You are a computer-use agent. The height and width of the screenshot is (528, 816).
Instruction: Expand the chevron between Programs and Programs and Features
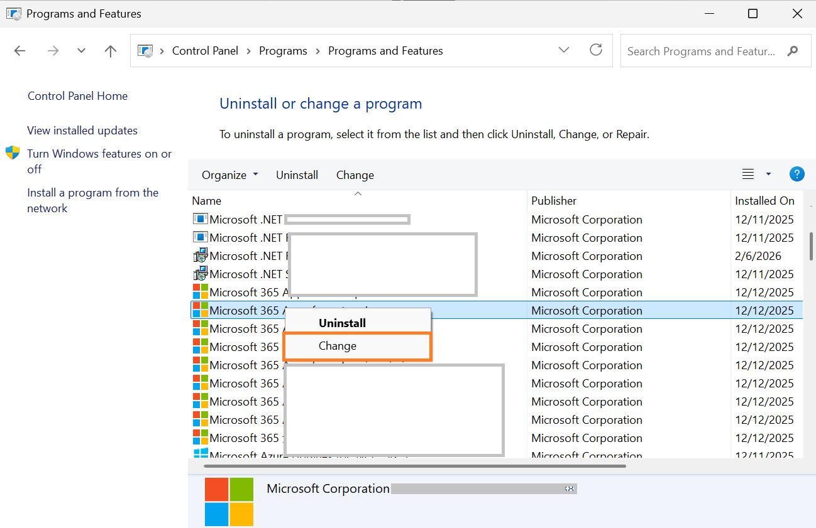318,51
